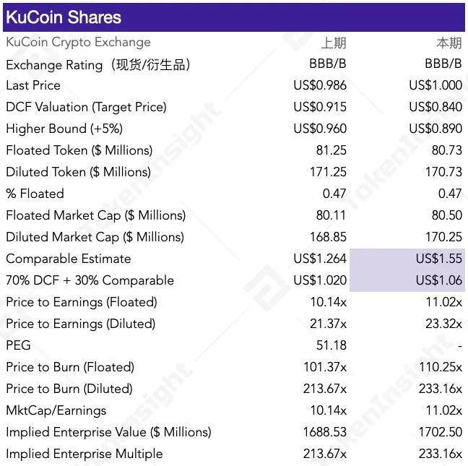Select the PEG value 51.18
This screenshot has width=468, height=466.
click(x=331, y=345)
